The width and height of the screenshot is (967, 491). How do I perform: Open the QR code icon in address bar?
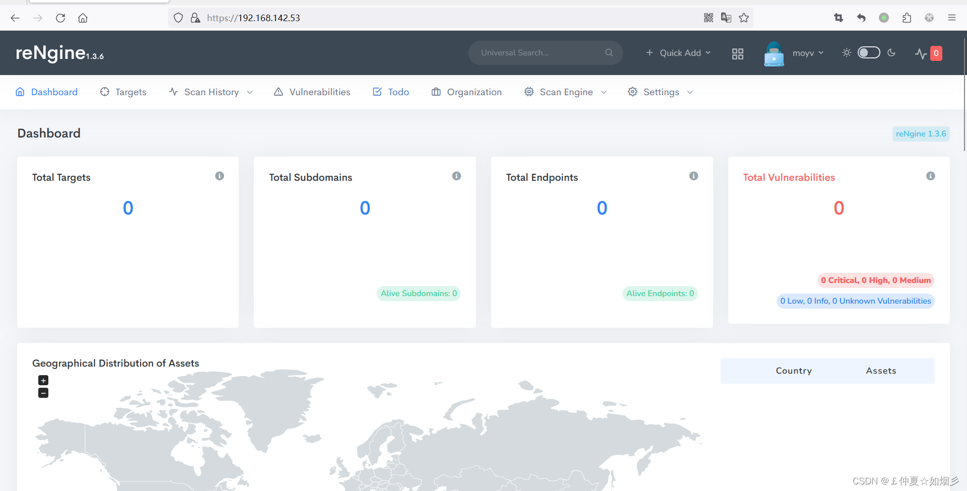click(709, 18)
